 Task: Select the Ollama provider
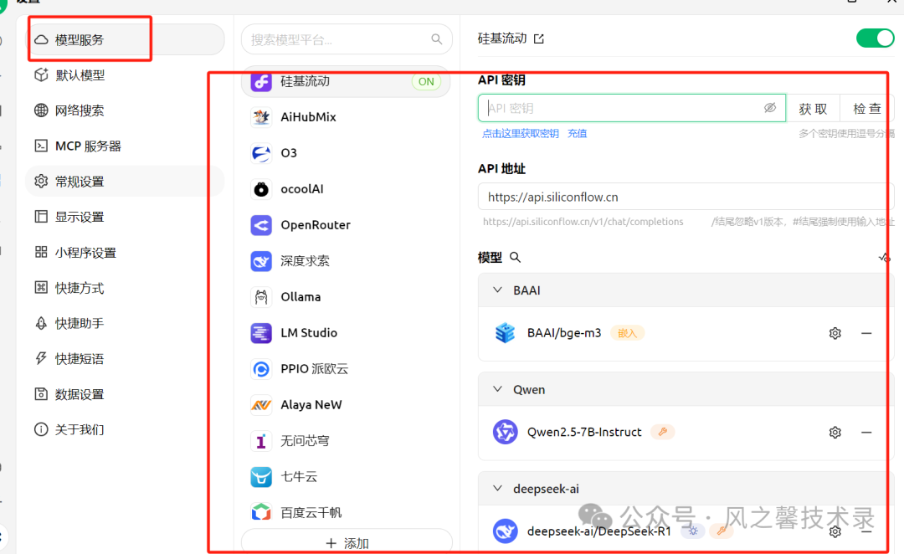tap(346, 297)
